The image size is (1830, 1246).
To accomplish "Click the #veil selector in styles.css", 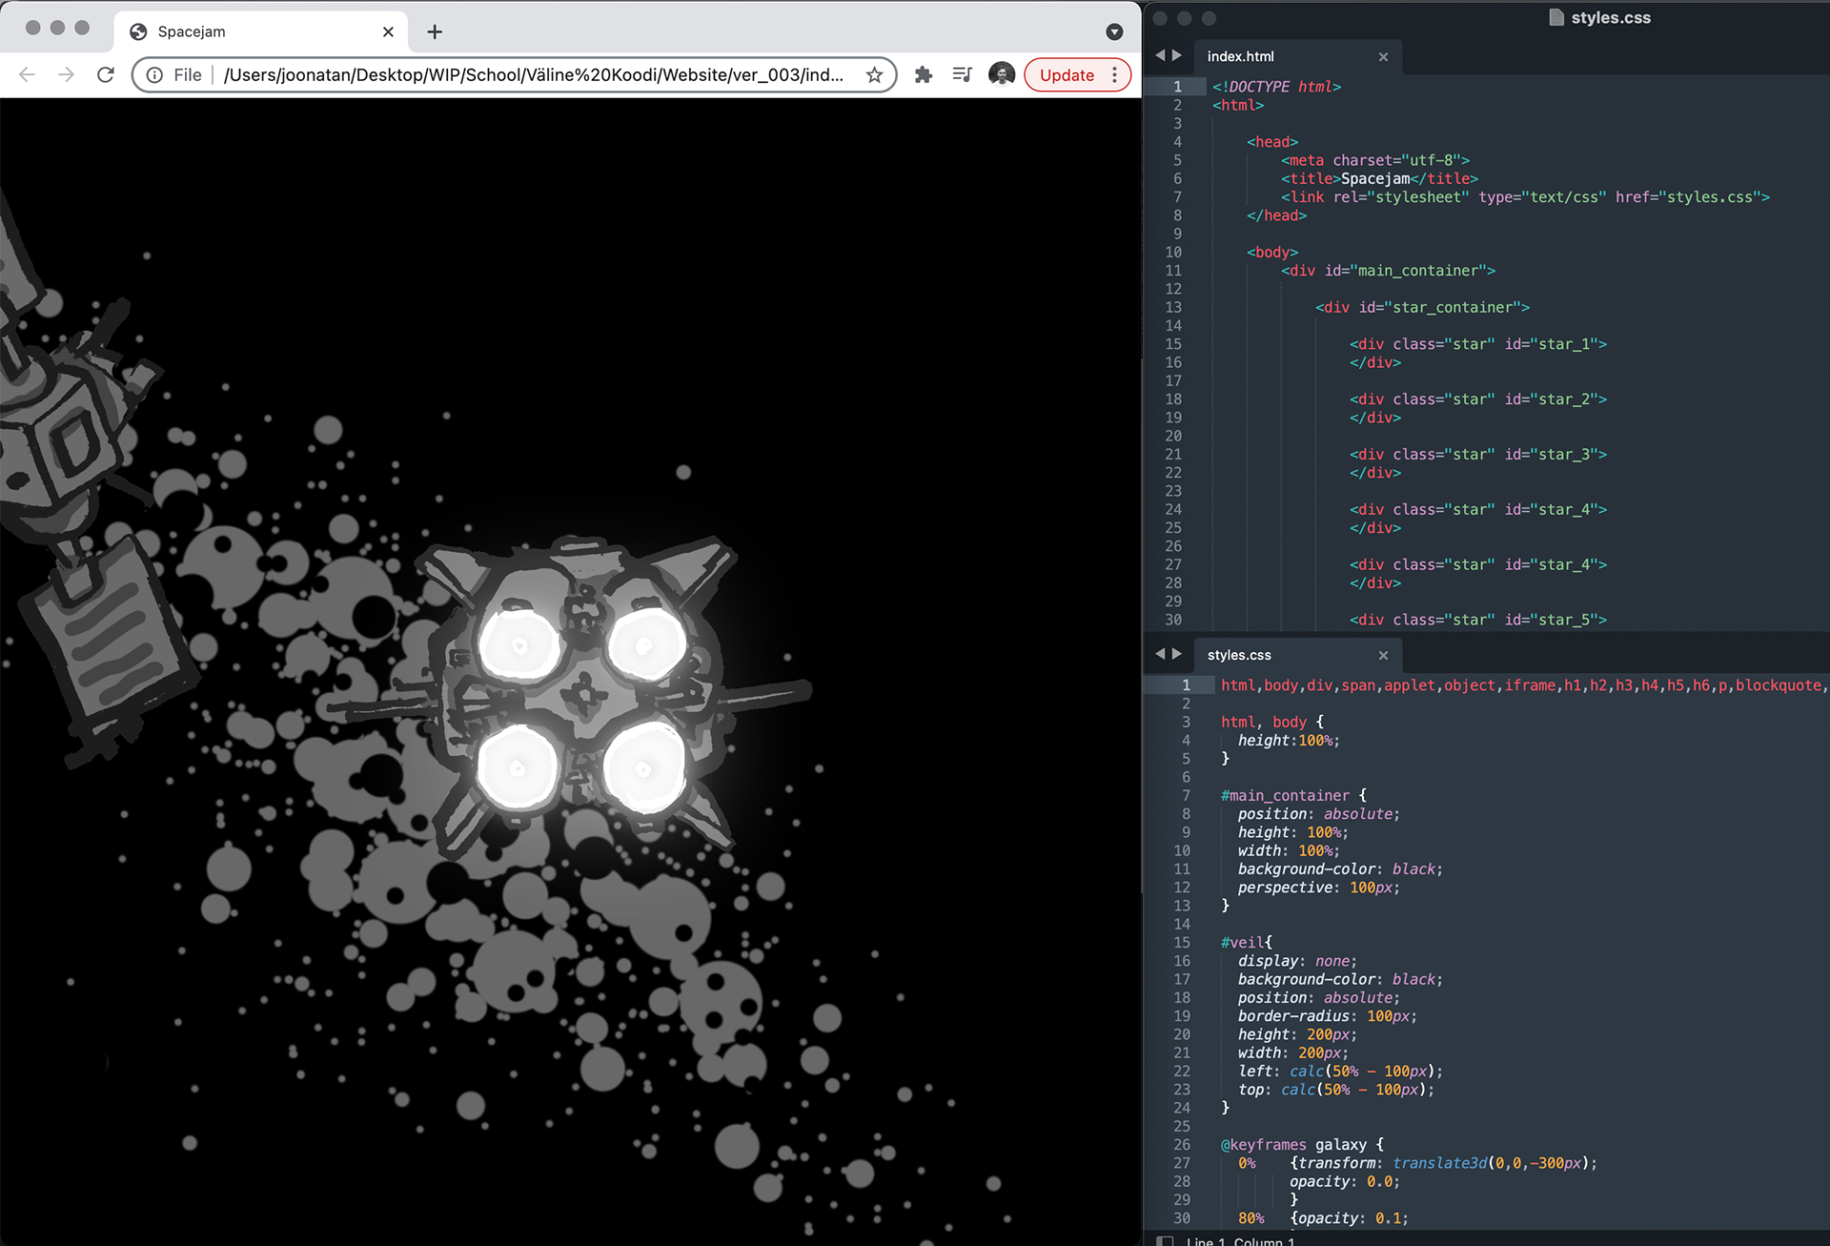I will [1242, 942].
